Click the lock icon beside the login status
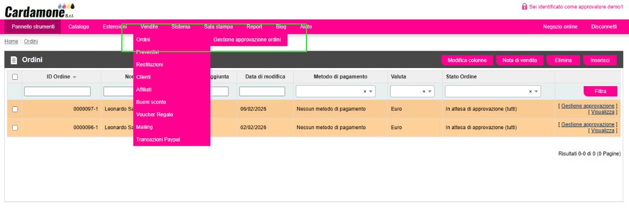This screenshot has height=209, width=629. click(x=524, y=6)
